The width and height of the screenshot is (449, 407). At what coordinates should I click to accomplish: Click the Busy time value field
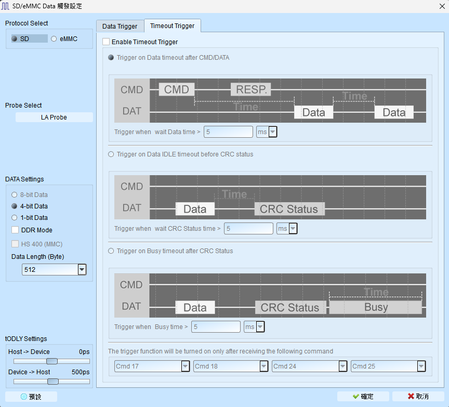pos(216,327)
